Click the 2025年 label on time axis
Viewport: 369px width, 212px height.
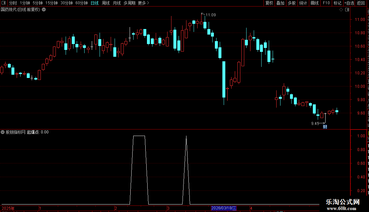pos(8,208)
